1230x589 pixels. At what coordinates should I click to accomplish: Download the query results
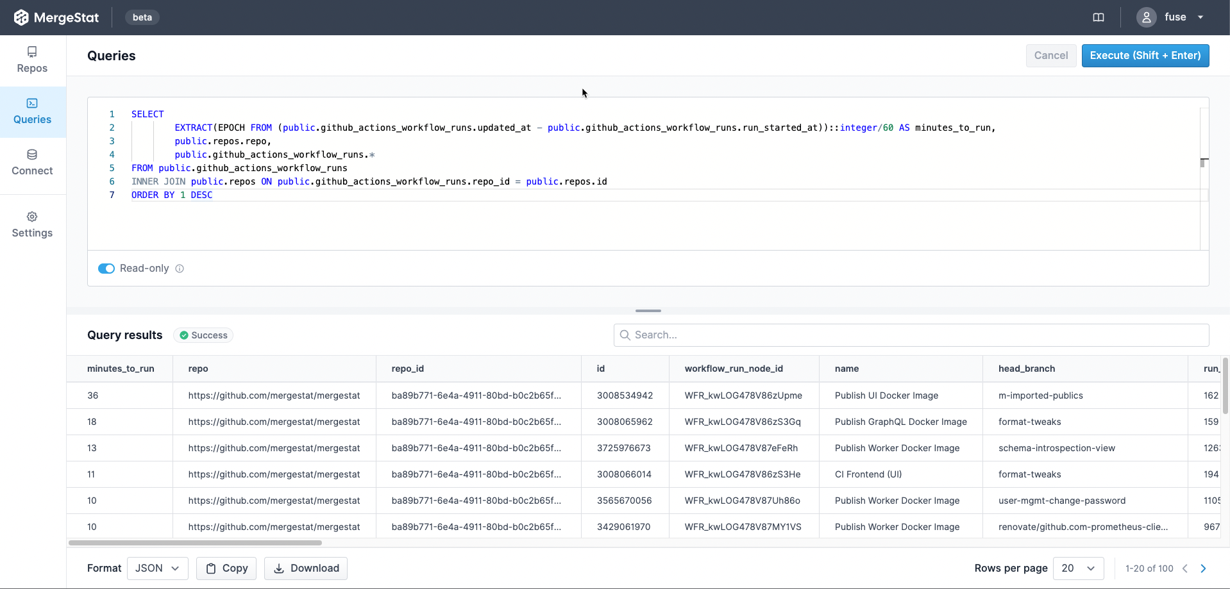pyautogui.click(x=306, y=568)
